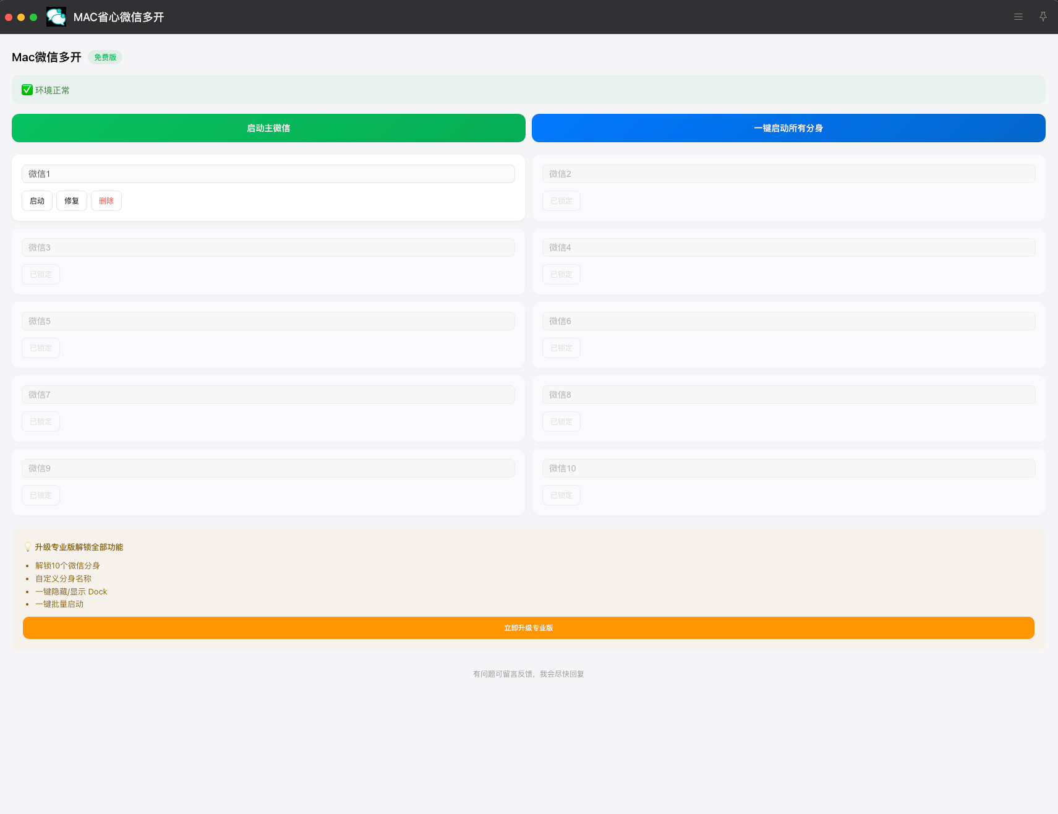The width and height of the screenshot is (1058, 814).
Task: Click the locked button under 微信9
Action: coord(41,495)
